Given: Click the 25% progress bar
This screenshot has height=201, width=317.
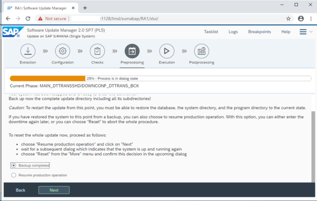Looking at the screenshot, I should pyautogui.click(x=161, y=78).
